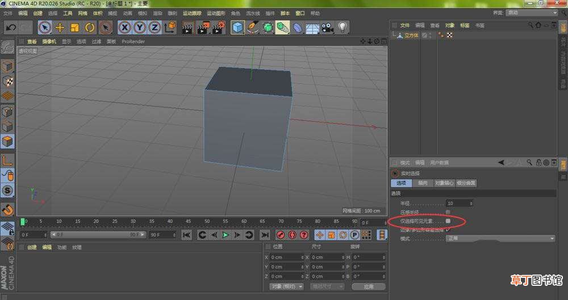Image resolution: width=568 pixels, height=300 pixels.
Task: Switch to Texture mode in left sidebar
Action: click(7, 82)
